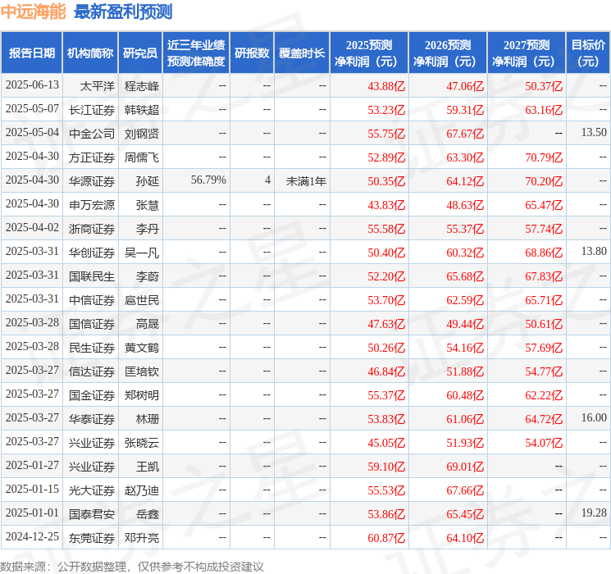Select the 国金证券 institution cell
The height and width of the screenshot is (574, 611).
coord(92,395)
